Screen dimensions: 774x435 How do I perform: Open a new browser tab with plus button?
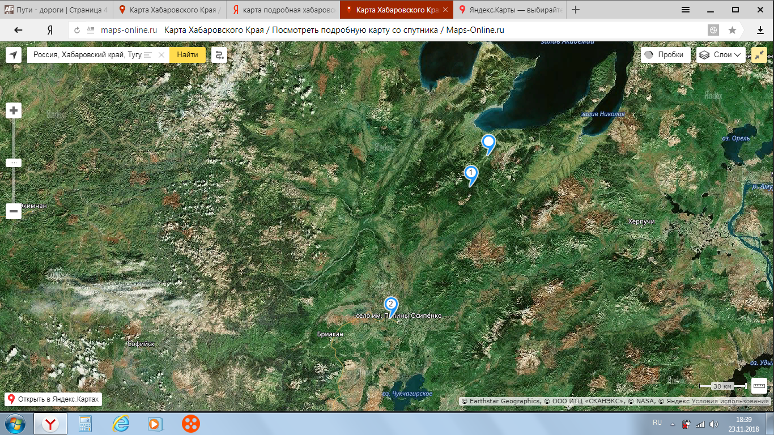576,10
